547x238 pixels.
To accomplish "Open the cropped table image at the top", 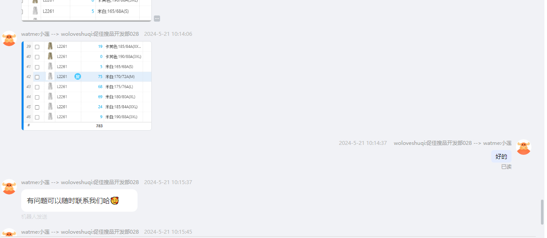I will [x=86, y=10].
